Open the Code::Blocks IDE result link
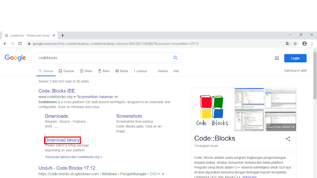Image resolution: width=317 pixels, height=178 pixels. [56, 91]
